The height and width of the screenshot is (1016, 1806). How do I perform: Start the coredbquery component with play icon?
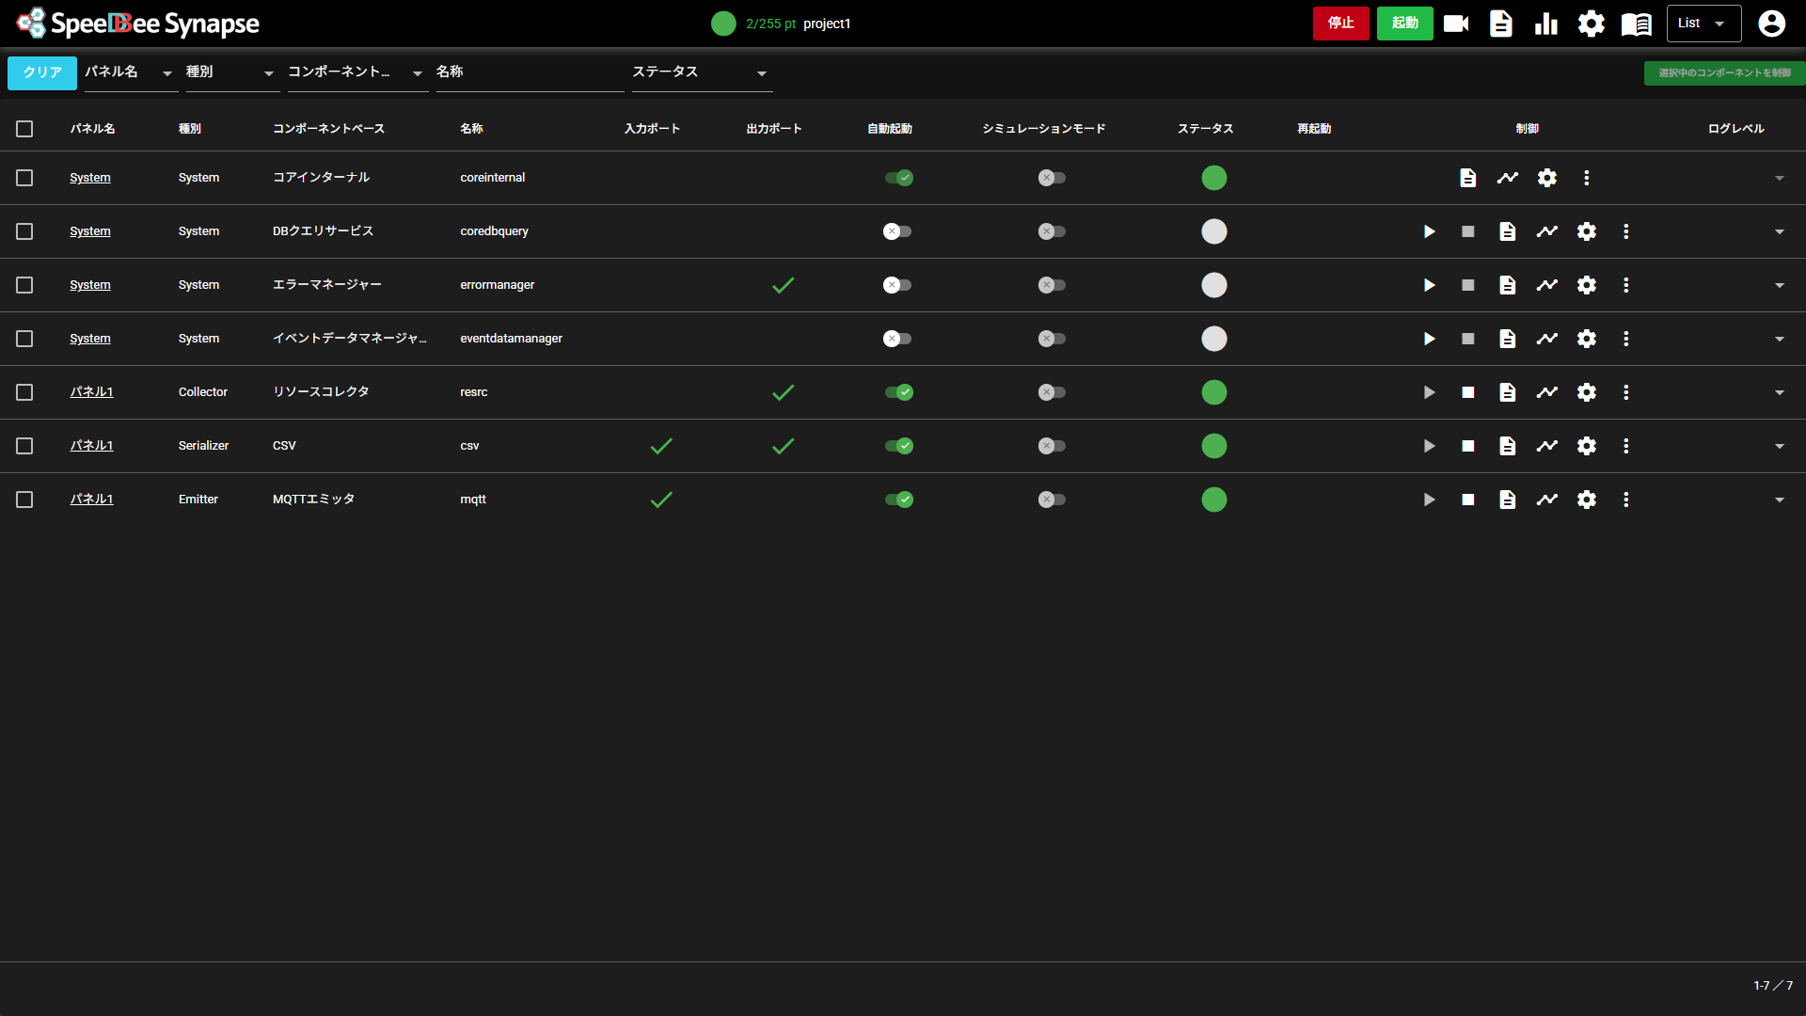[x=1429, y=231]
